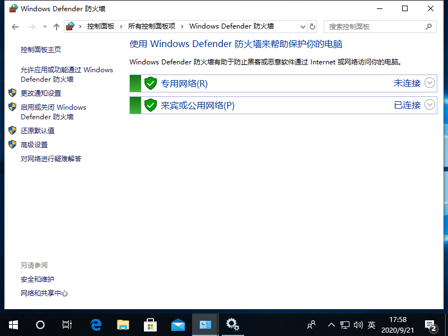Click the volume icon in system tray

(x=358, y=325)
